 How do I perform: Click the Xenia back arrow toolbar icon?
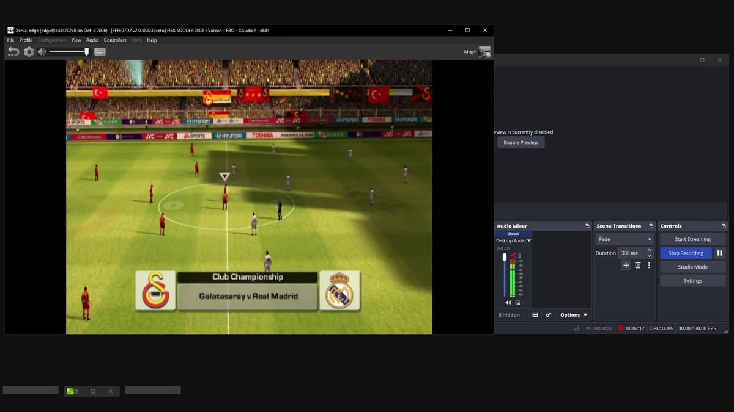pyautogui.click(x=13, y=52)
